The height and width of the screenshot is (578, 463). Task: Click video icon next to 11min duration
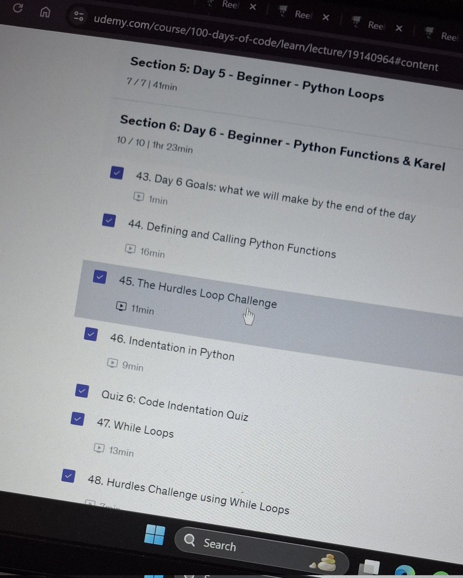pyautogui.click(x=122, y=306)
